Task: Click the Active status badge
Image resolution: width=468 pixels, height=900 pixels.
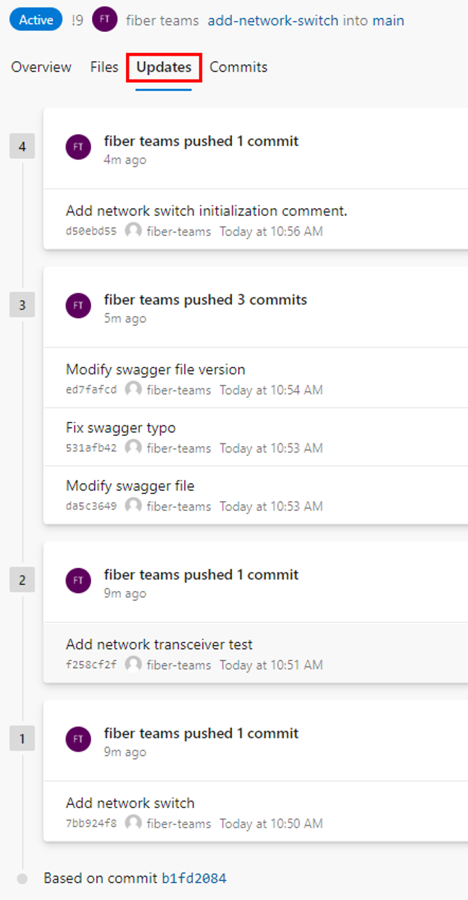Action: pyautogui.click(x=36, y=20)
